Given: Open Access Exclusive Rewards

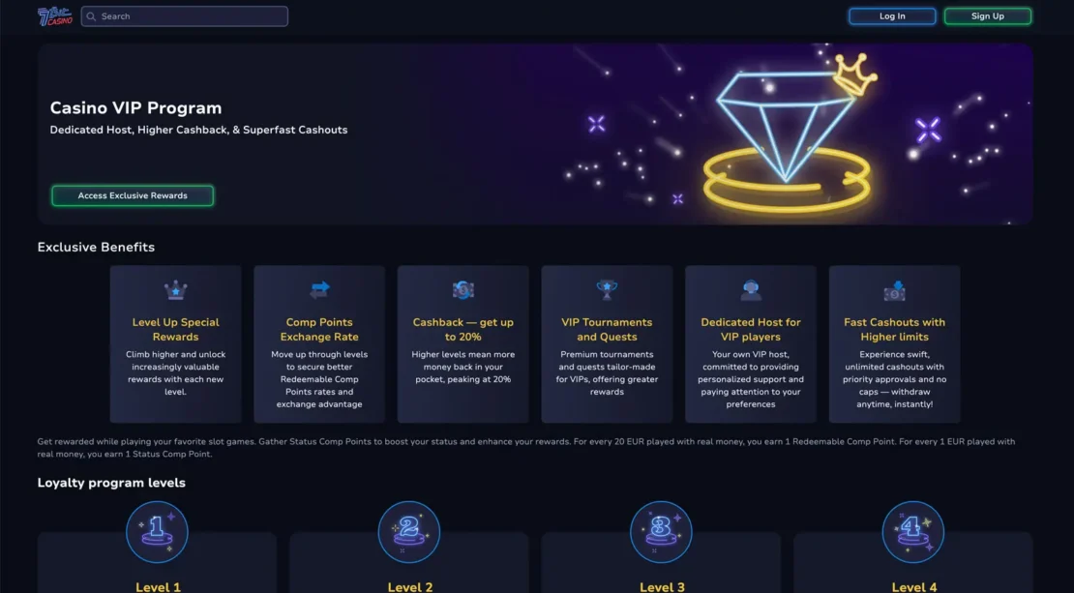Looking at the screenshot, I should (133, 194).
